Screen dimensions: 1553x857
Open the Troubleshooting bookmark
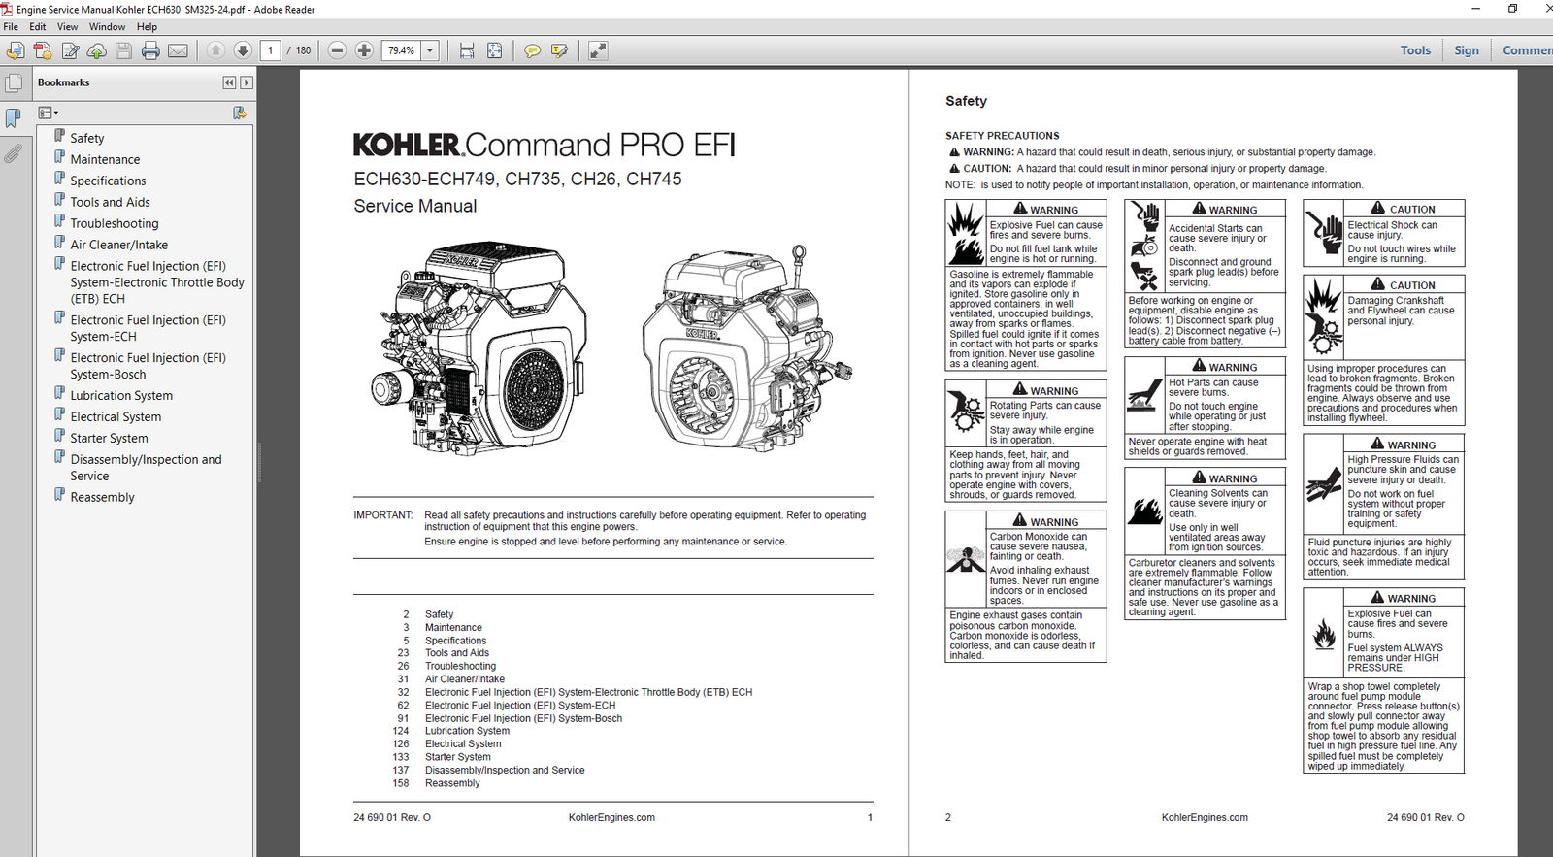tap(114, 223)
